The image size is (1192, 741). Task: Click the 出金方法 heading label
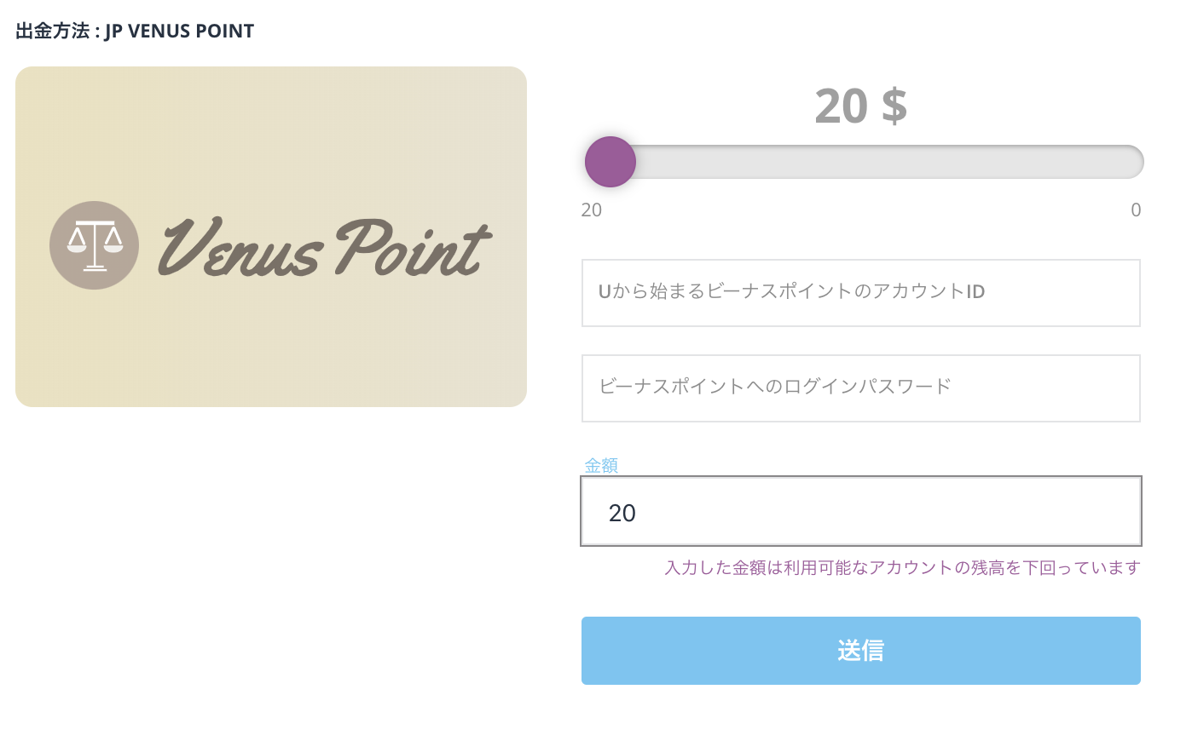(x=53, y=32)
